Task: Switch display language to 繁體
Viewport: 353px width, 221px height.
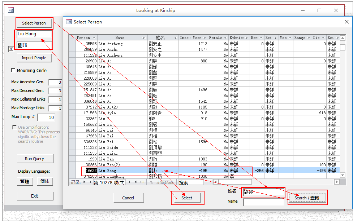Action: pyautogui.click(x=25, y=181)
